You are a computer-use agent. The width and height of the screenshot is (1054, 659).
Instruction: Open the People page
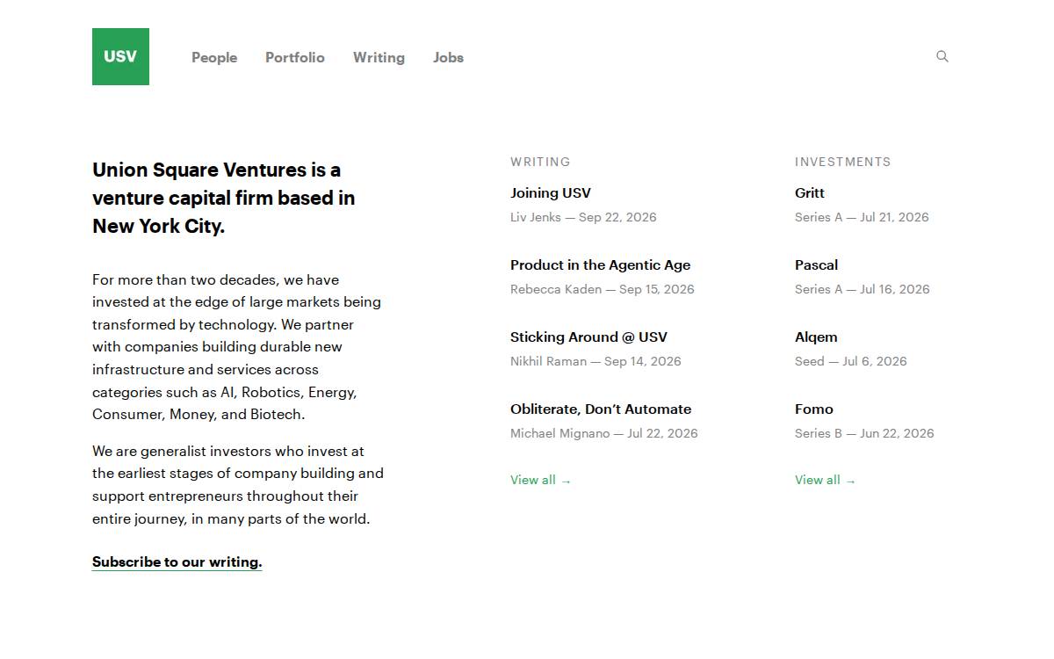214,57
